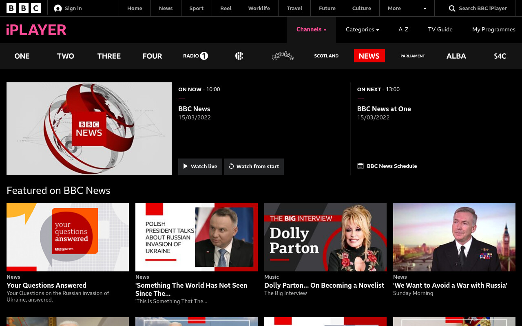Open the Future tab

(327, 8)
